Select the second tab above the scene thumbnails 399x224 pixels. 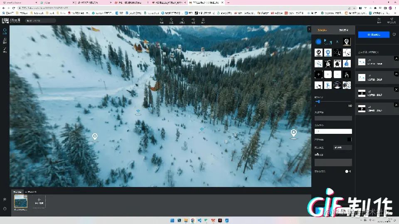point(31,192)
